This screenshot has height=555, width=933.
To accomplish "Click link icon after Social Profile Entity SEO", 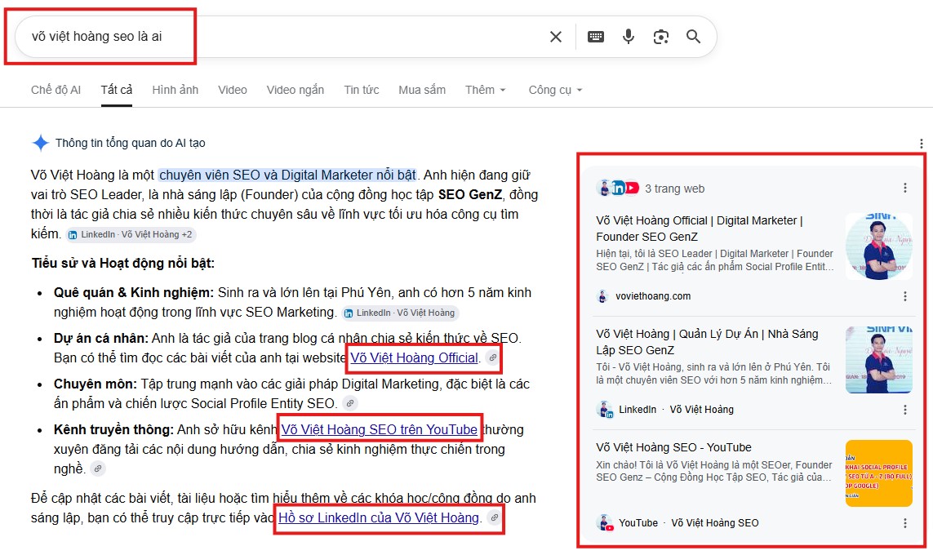I will click(x=350, y=403).
